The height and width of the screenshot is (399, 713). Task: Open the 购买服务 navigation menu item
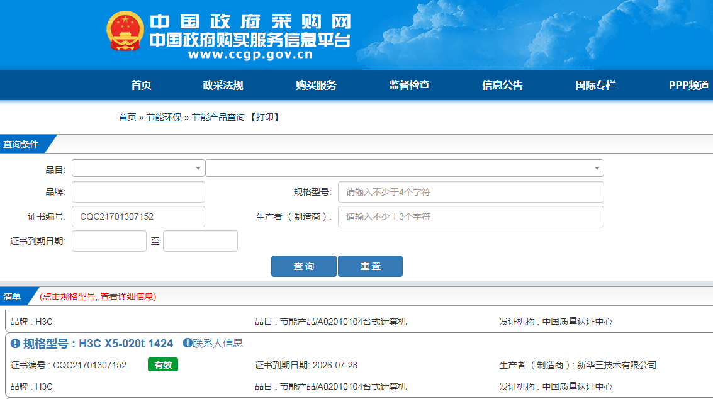coord(316,85)
